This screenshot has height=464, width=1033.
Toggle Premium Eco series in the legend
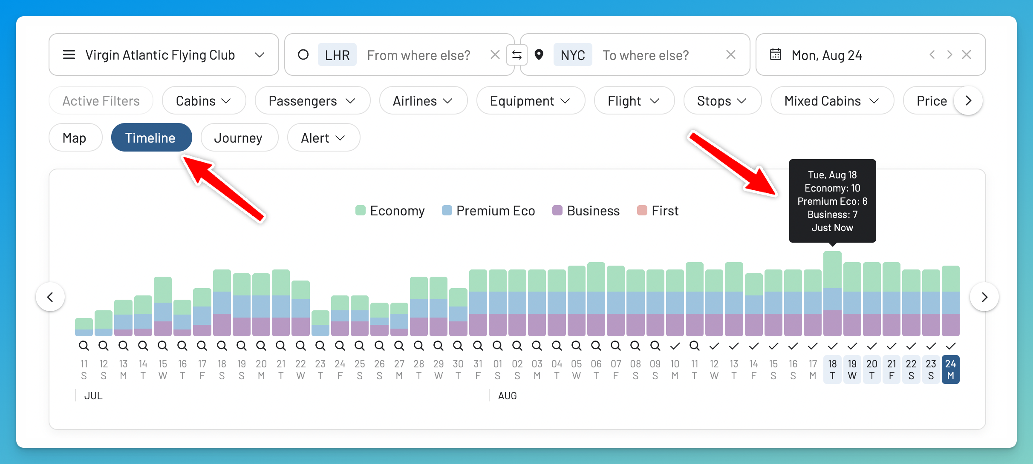pos(488,211)
